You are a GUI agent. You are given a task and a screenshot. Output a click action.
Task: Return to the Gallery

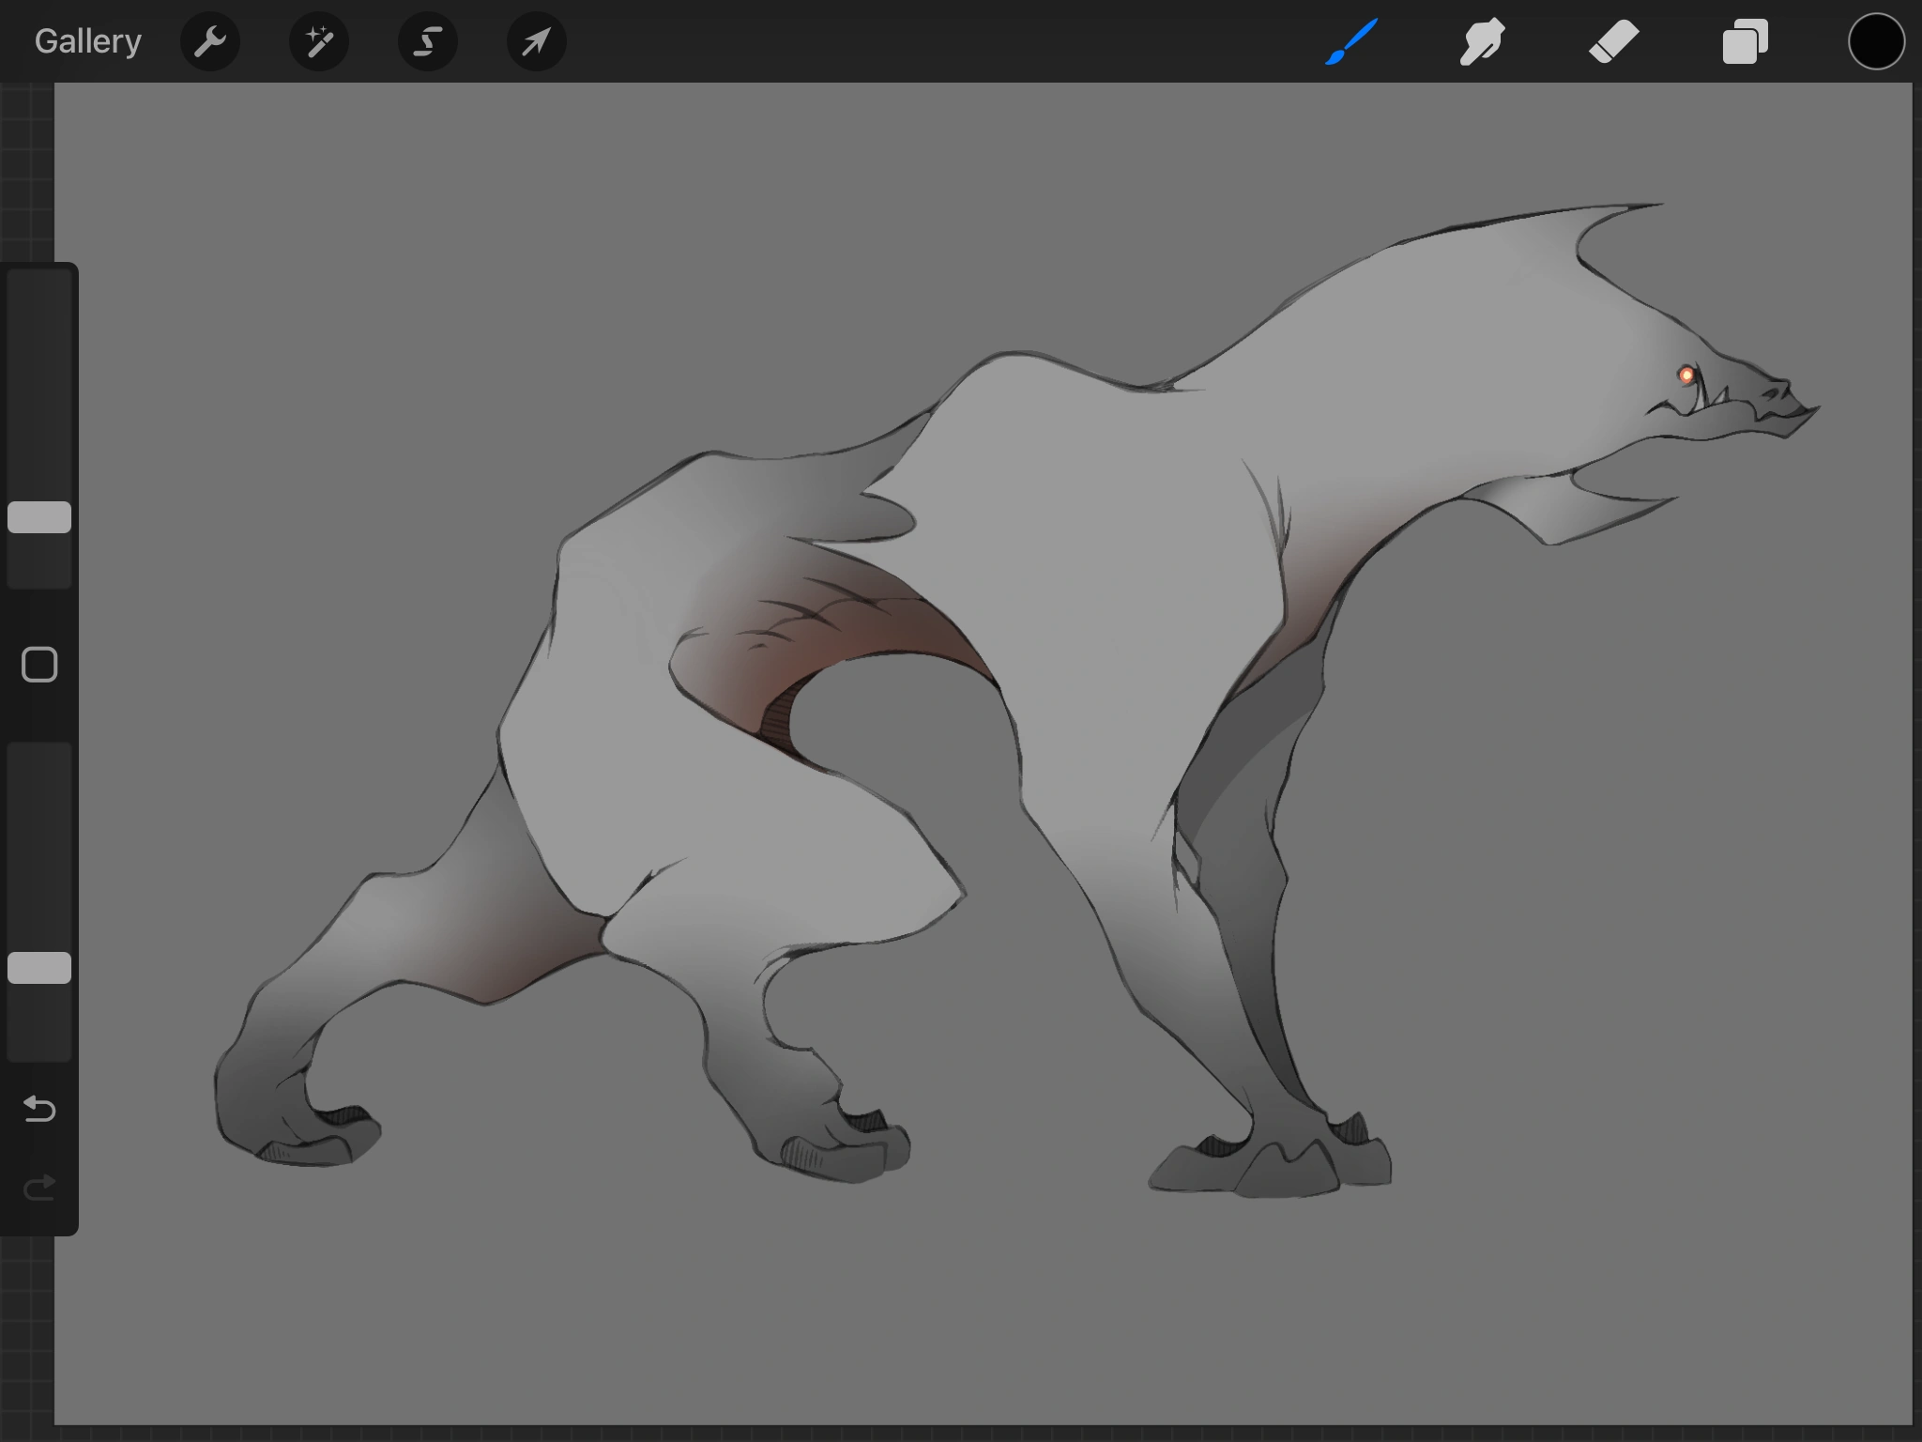pos(87,40)
